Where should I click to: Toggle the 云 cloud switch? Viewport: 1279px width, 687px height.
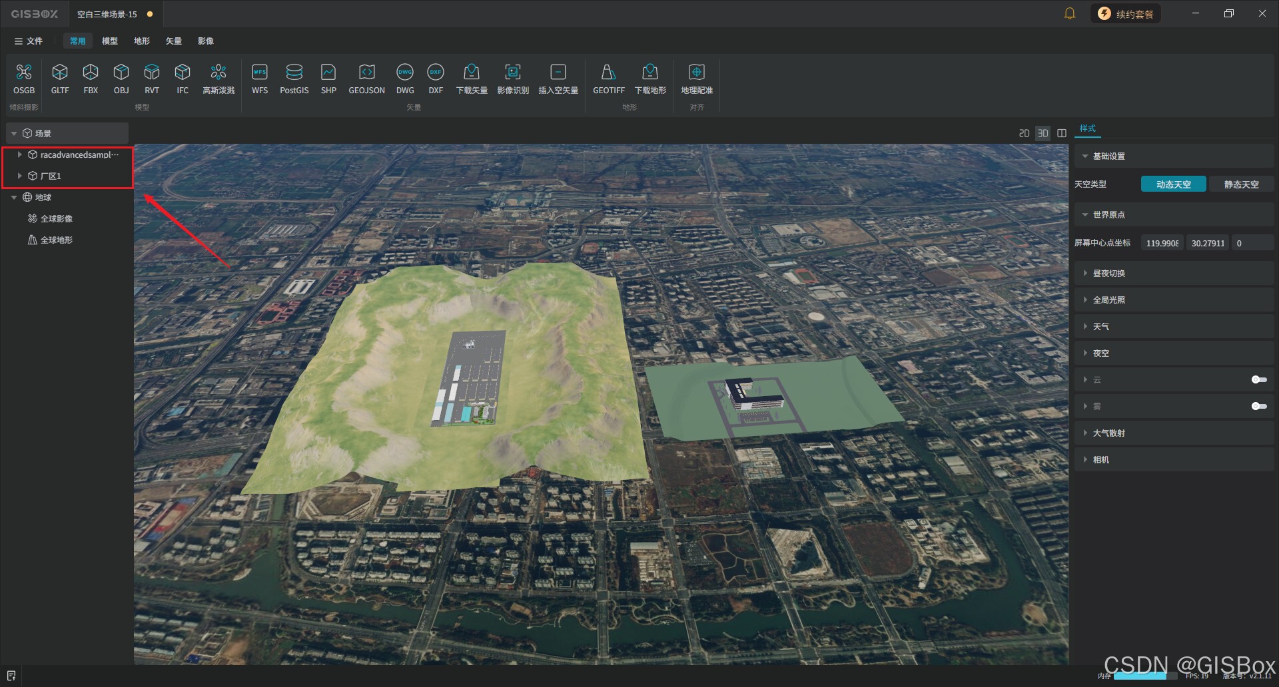tap(1258, 379)
